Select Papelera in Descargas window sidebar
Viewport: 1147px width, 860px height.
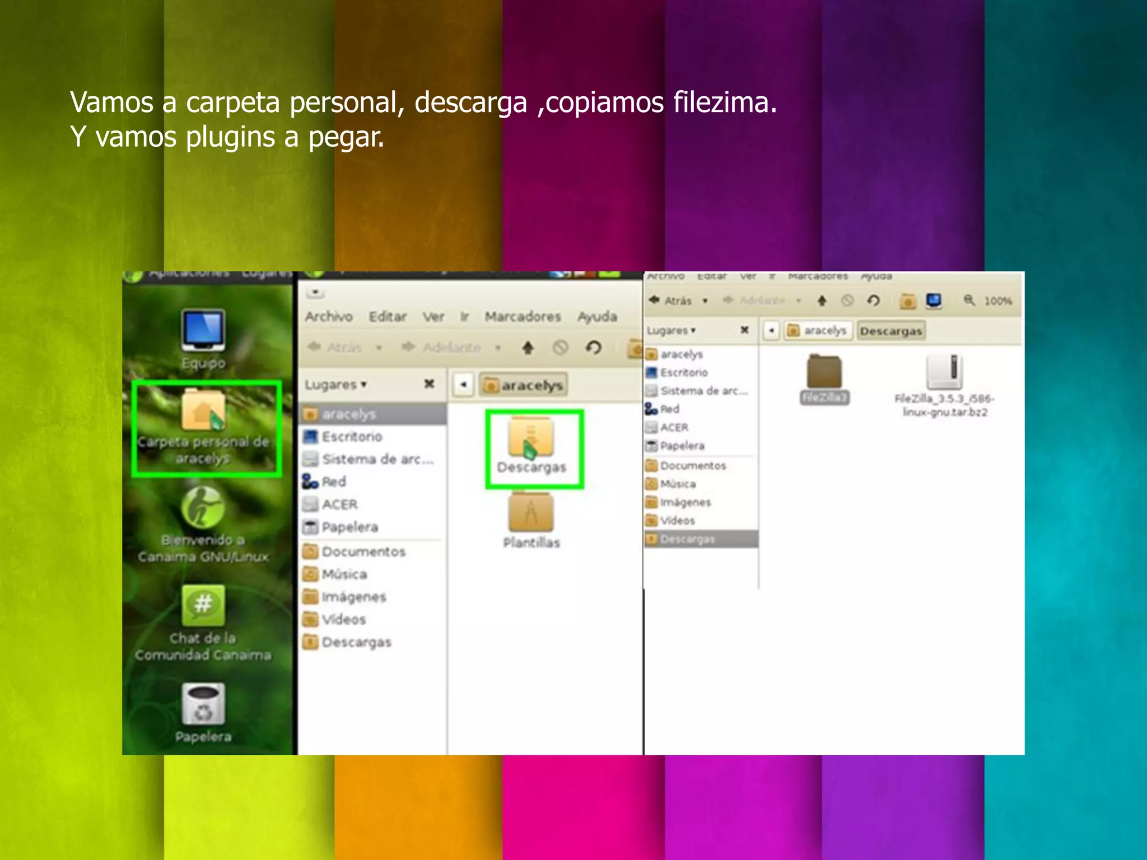click(x=701, y=446)
